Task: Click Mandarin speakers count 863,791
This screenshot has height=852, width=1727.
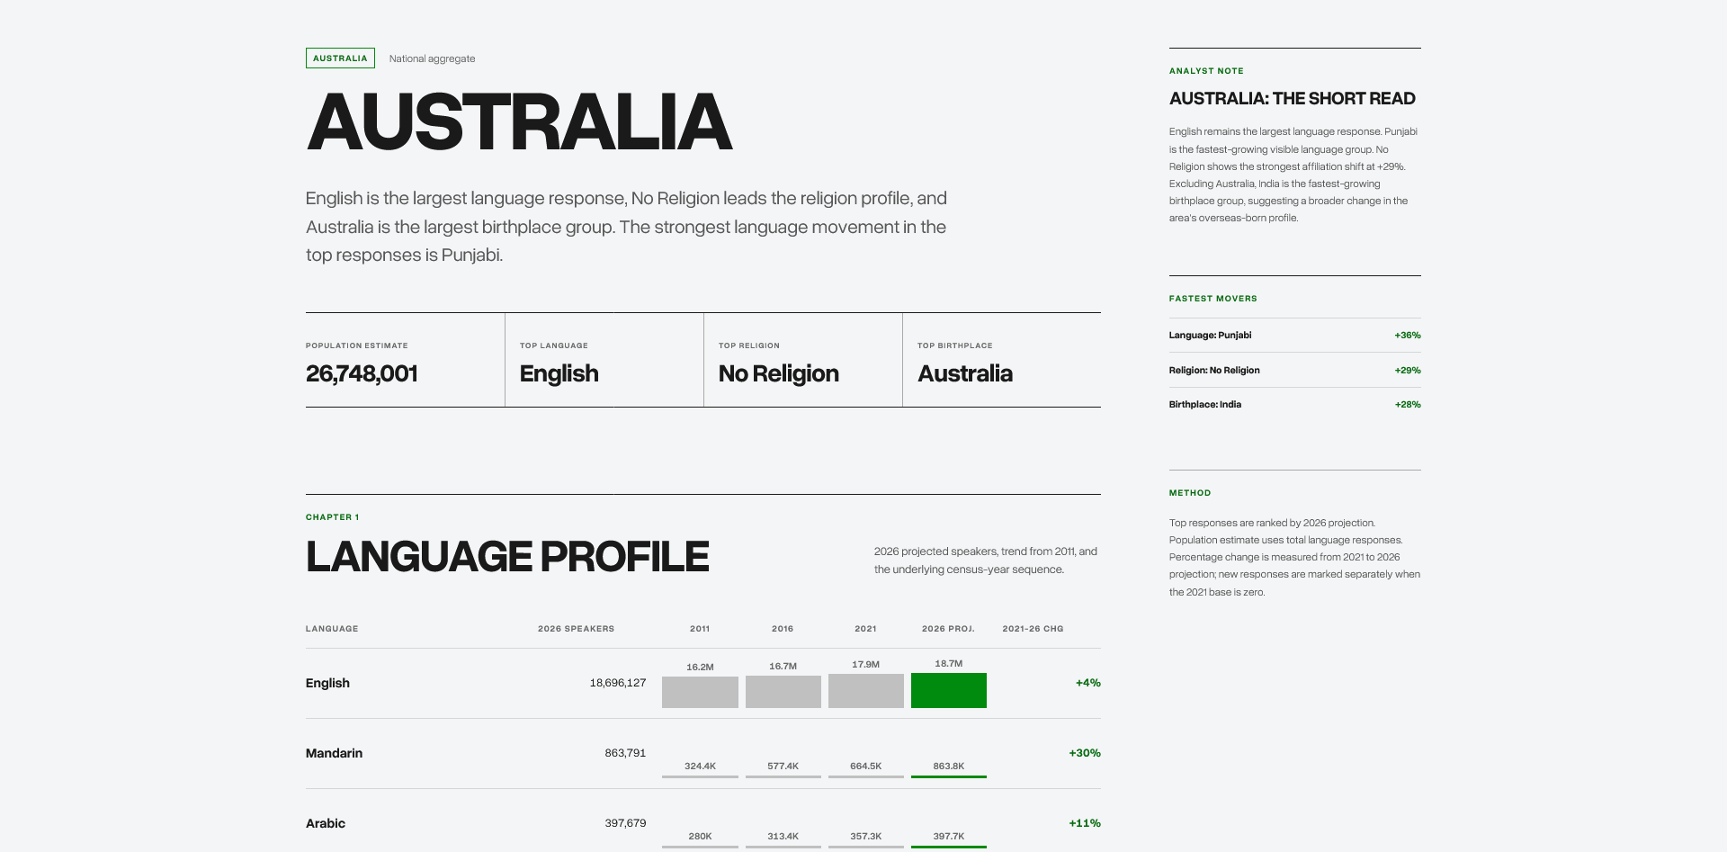Action: [x=625, y=753]
